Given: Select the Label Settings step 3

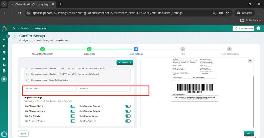Looking at the screenshot, I should 136,49.
